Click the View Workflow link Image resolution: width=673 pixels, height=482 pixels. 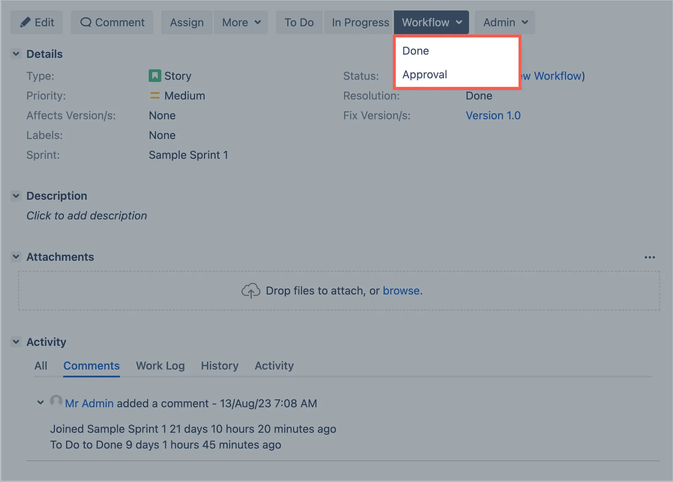(551, 76)
